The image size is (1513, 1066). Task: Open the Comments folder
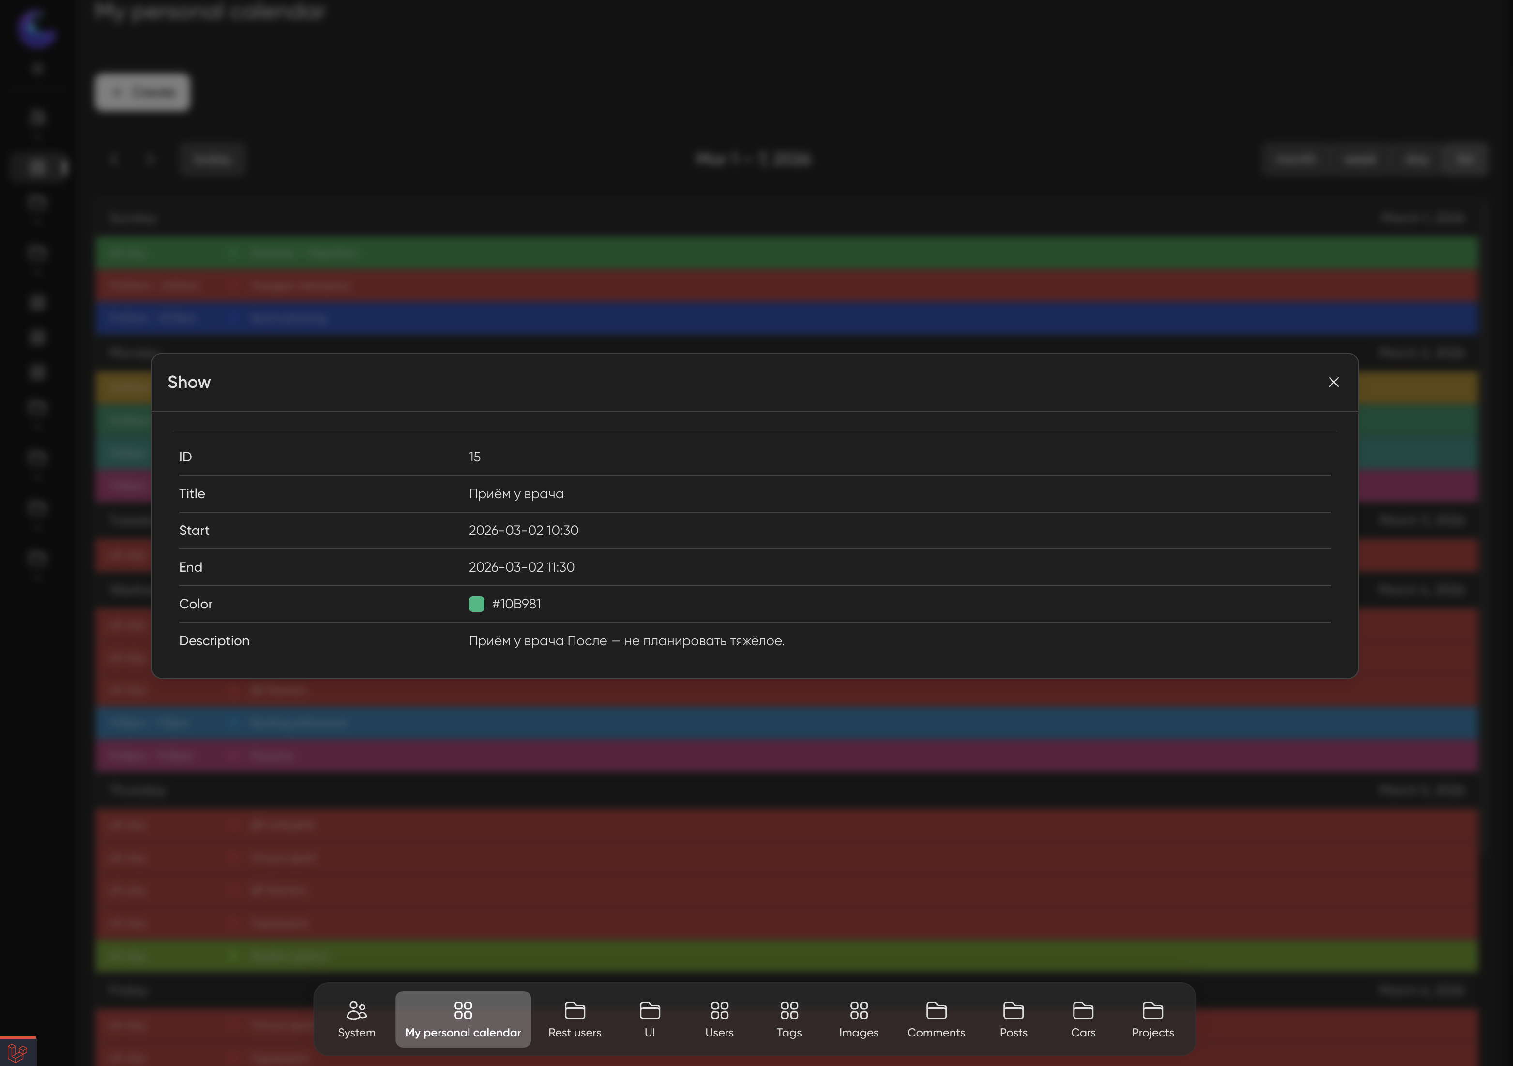pyautogui.click(x=936, y=1018)
